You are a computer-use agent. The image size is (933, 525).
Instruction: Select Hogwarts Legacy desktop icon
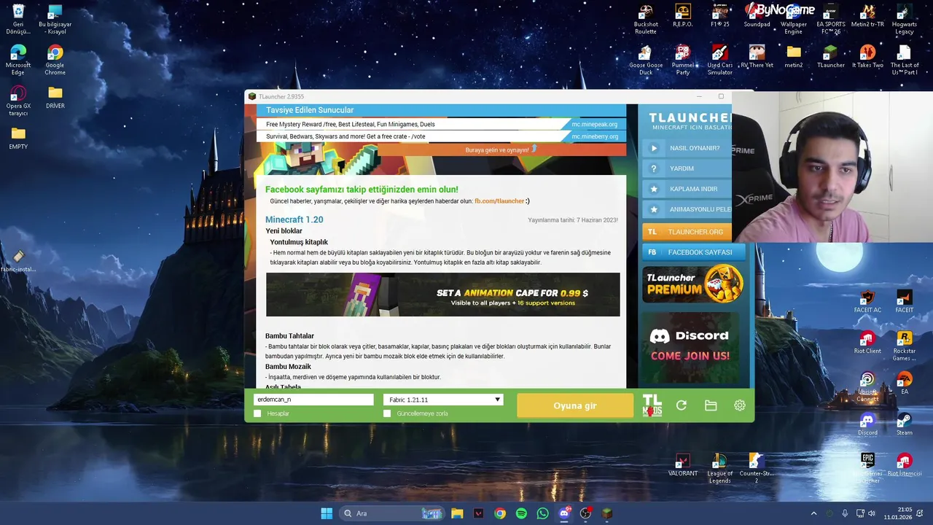(904, 19)
